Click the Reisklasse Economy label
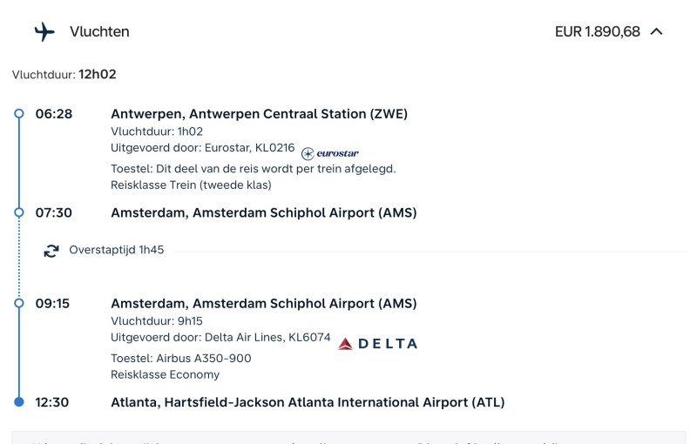Image resolution: width=697 pixels, height=444 pixels. click(166, 375)
